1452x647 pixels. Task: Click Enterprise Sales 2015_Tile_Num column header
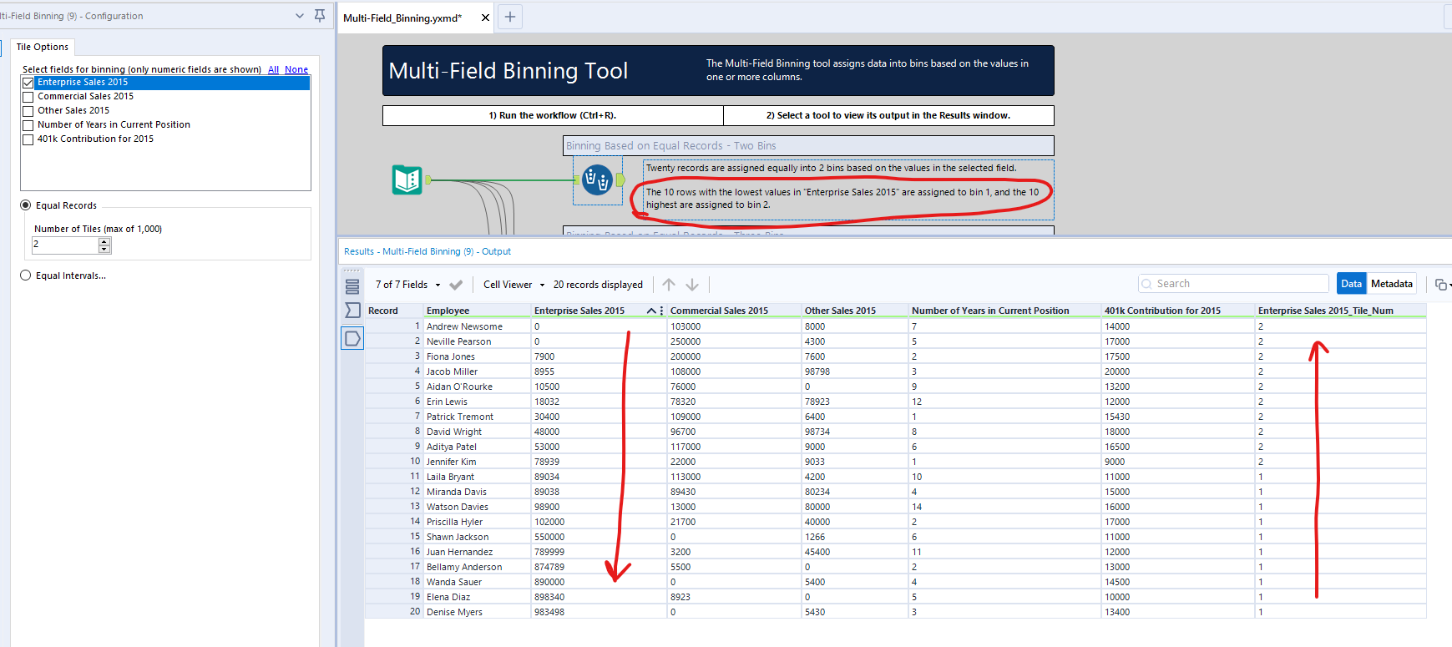[1341, 311]
